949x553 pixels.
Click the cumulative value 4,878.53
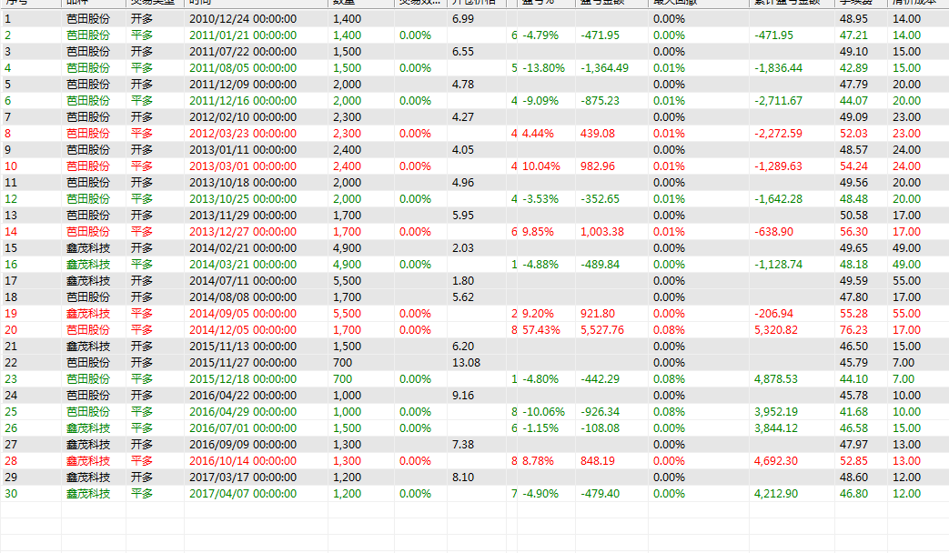click(776, 379)
